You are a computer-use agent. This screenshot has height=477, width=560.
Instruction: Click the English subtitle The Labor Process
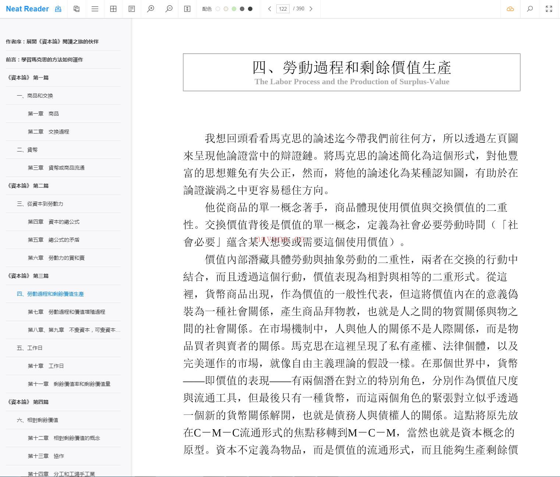(x=352, y=82)
